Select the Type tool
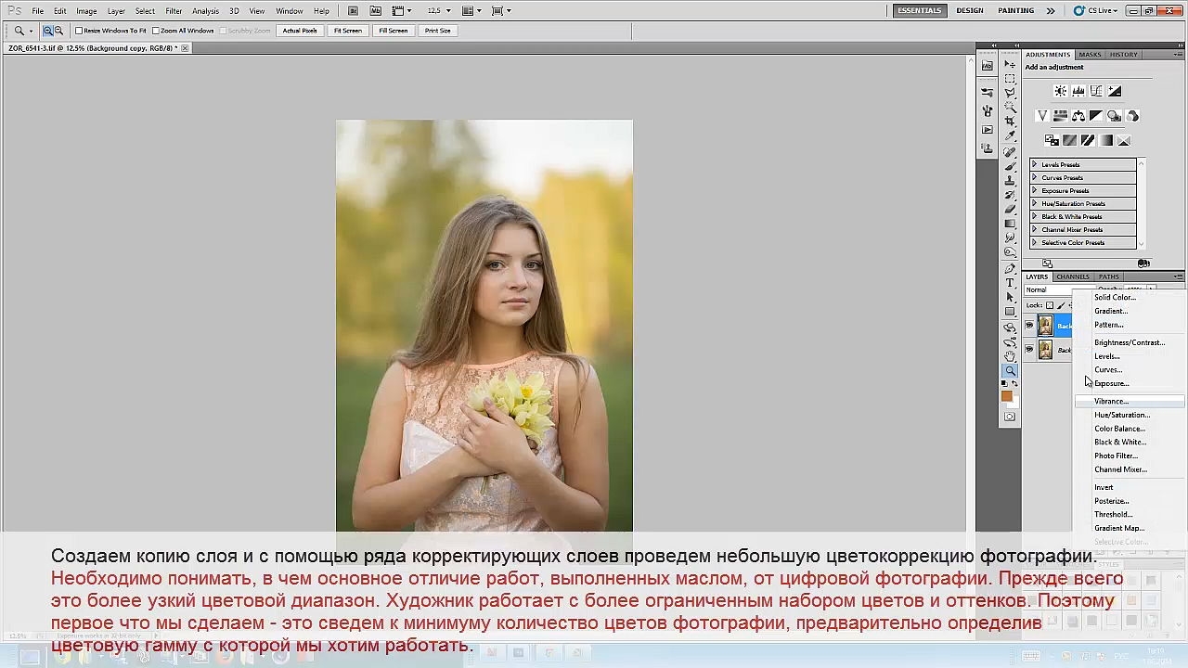This screenshot has height=668, width=1188. tap(1010, 283)
